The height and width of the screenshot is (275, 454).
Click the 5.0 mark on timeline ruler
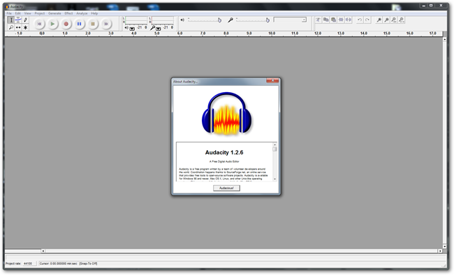click(157, 34)
